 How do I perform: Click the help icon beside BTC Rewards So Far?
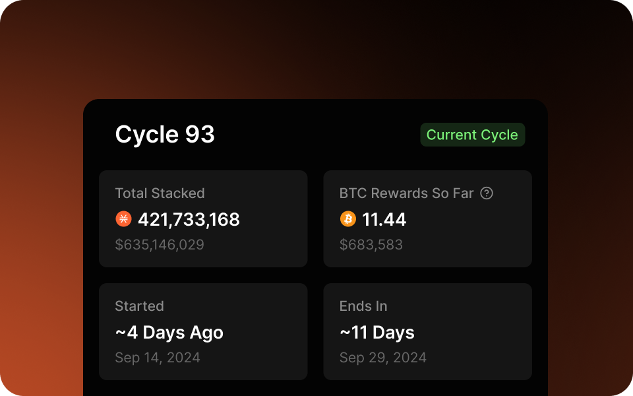(487, 193)
